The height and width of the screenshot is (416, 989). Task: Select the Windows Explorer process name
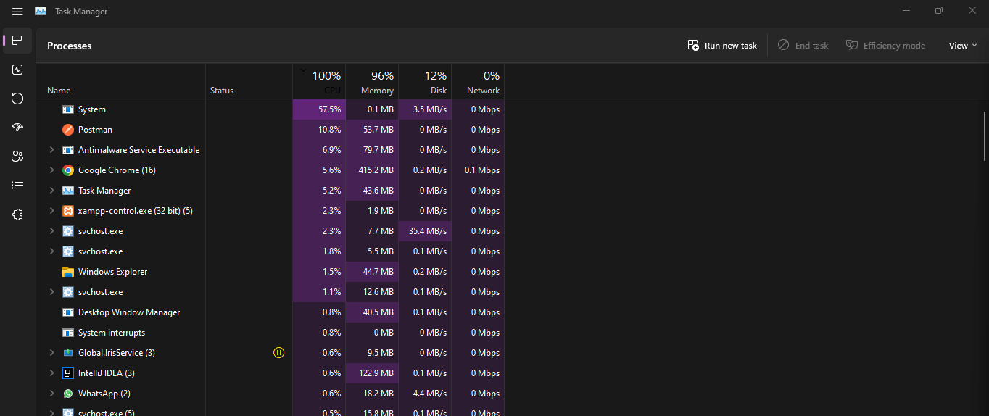coord(112,272)
